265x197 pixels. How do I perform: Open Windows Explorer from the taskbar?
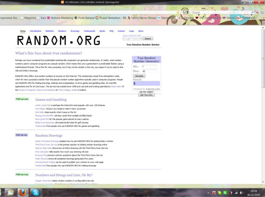[x=10, y=192]
